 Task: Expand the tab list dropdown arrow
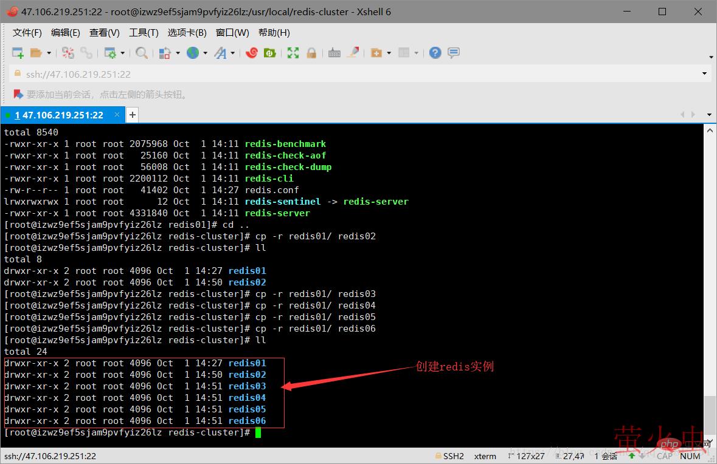[709, 115]
